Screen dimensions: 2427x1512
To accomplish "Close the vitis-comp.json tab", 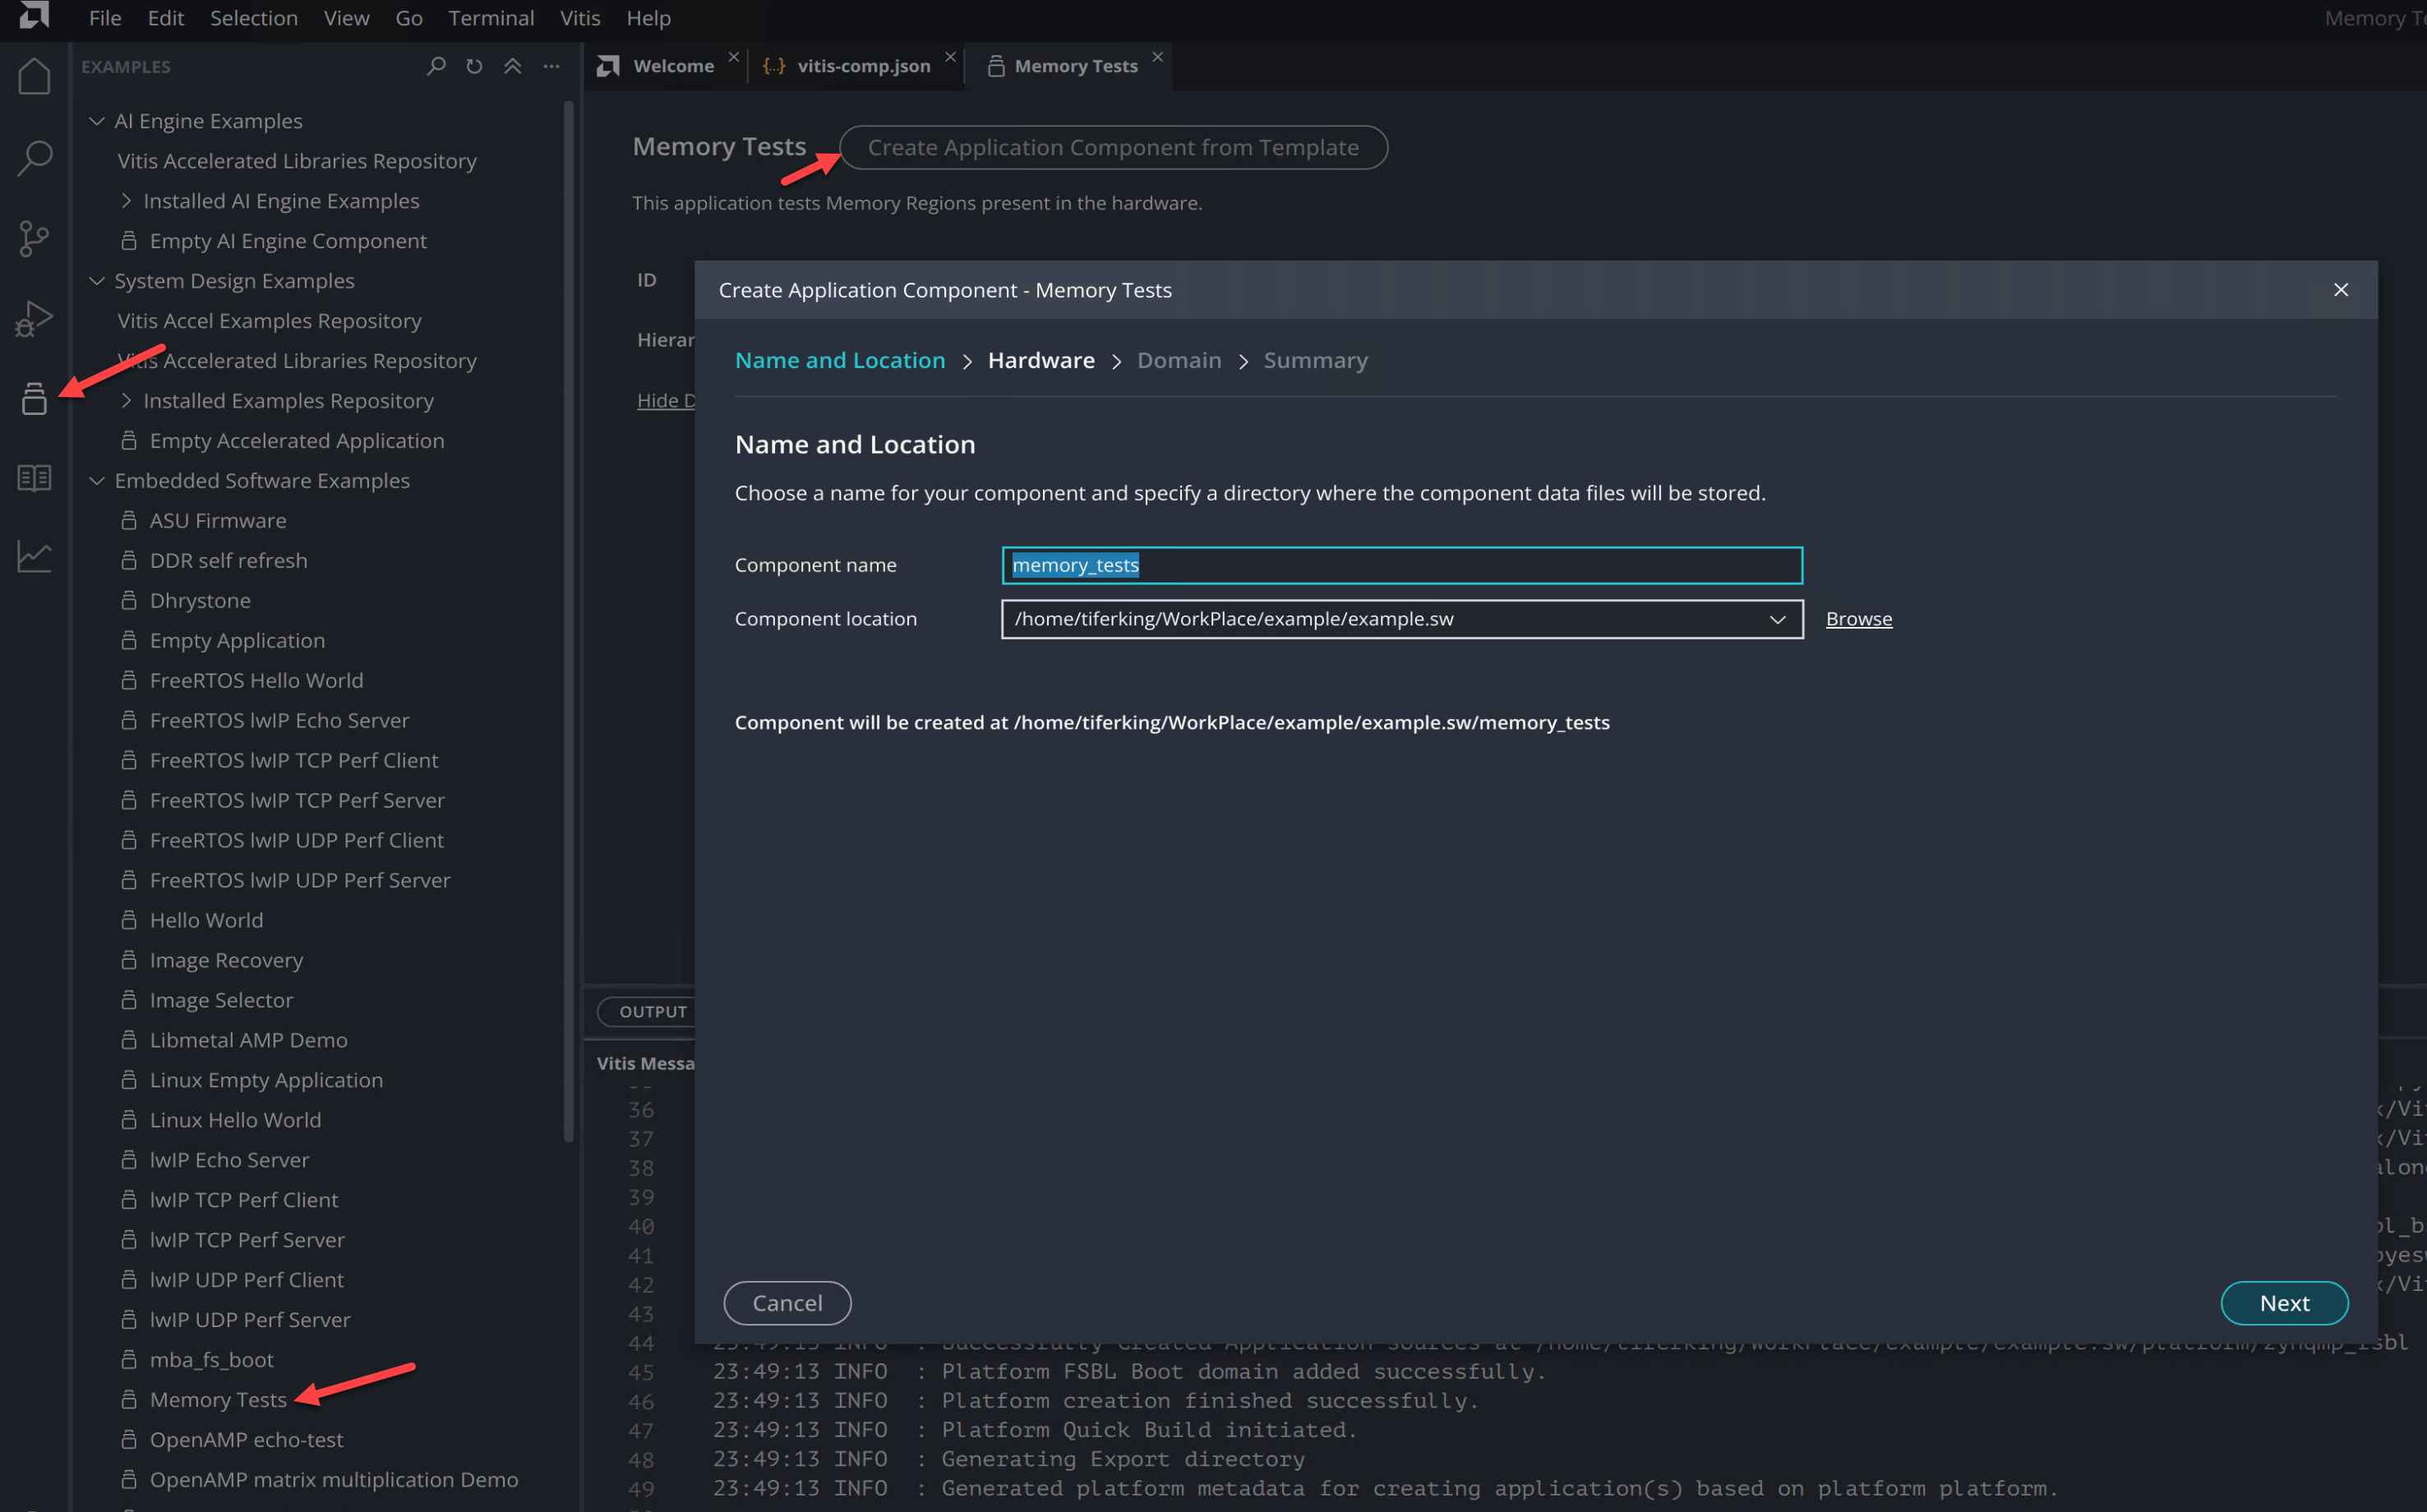I will [950, 57].
